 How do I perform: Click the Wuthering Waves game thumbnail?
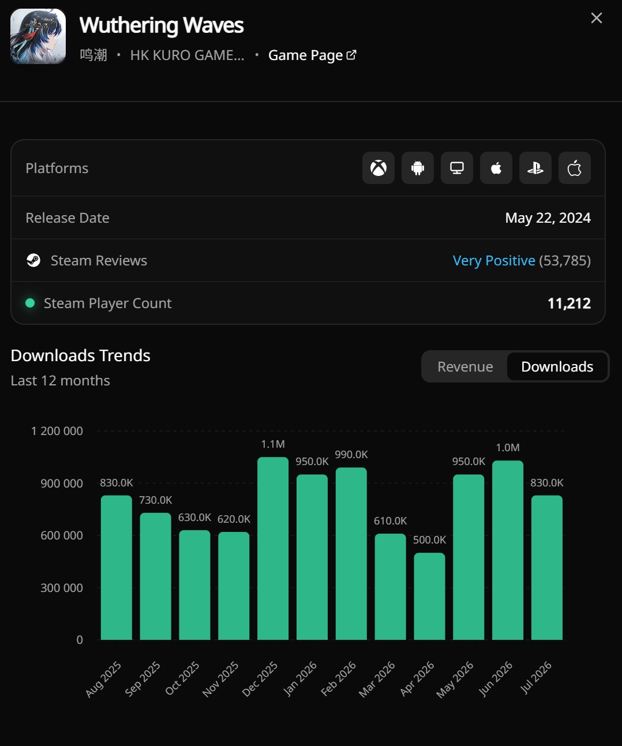pos(38,36)
